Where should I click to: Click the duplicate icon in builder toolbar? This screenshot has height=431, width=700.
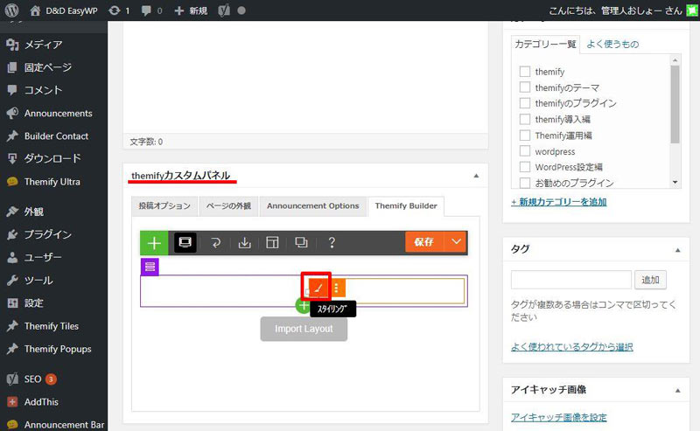pyautogui.click(x=301, y=243)
